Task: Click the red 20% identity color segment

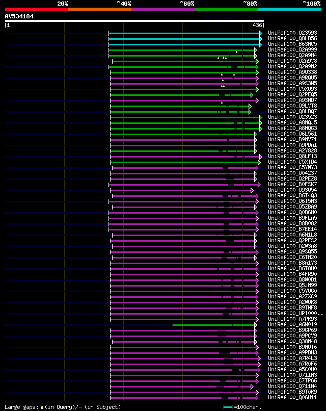Action: [36, 9]
